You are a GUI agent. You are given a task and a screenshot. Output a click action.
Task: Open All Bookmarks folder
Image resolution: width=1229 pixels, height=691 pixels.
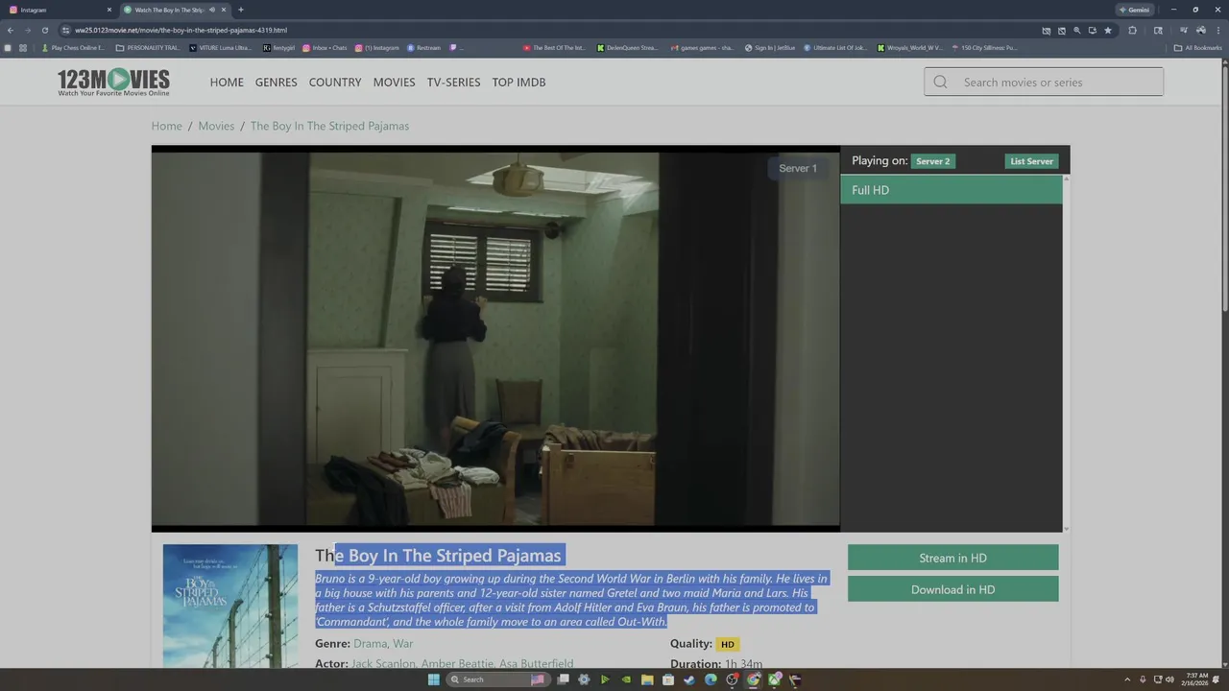[1197, 47]
